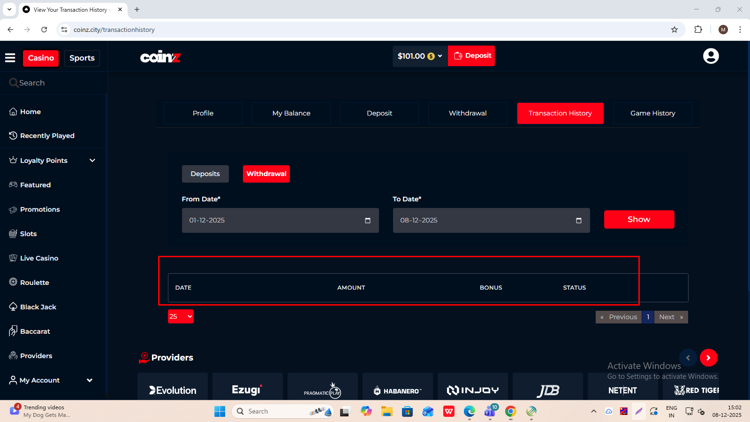This screenshot has height=422, width=750.
Task: Click the sidebar Search field
Action: (54, 83)
